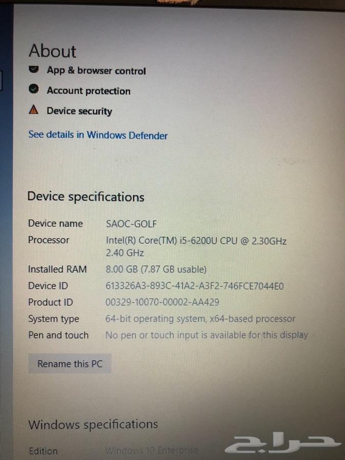
Task: Click the Account protection green check icon
Action: (34, 89)
